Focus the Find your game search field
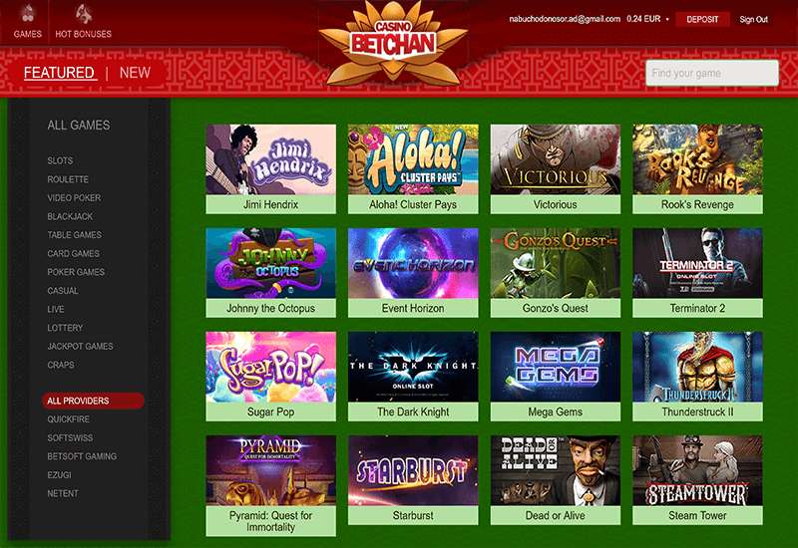The image size is (798, 548). [712, 73]
